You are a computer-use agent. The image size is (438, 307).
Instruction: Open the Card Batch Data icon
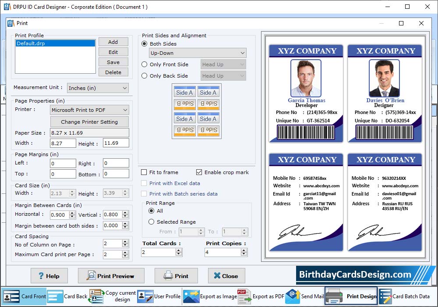(x=385, y=296)
